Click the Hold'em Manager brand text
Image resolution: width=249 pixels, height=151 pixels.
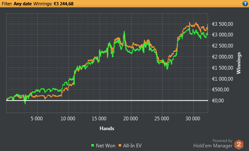(x=213, y=145)
